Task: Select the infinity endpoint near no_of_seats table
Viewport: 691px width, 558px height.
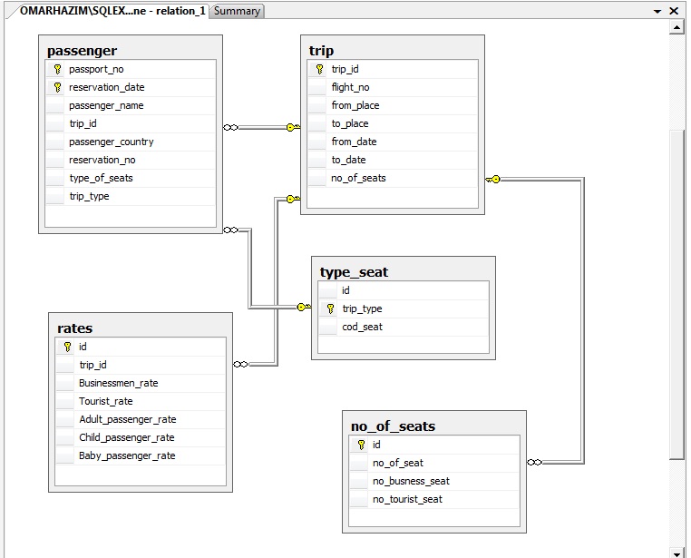Action: click(534, 463)
